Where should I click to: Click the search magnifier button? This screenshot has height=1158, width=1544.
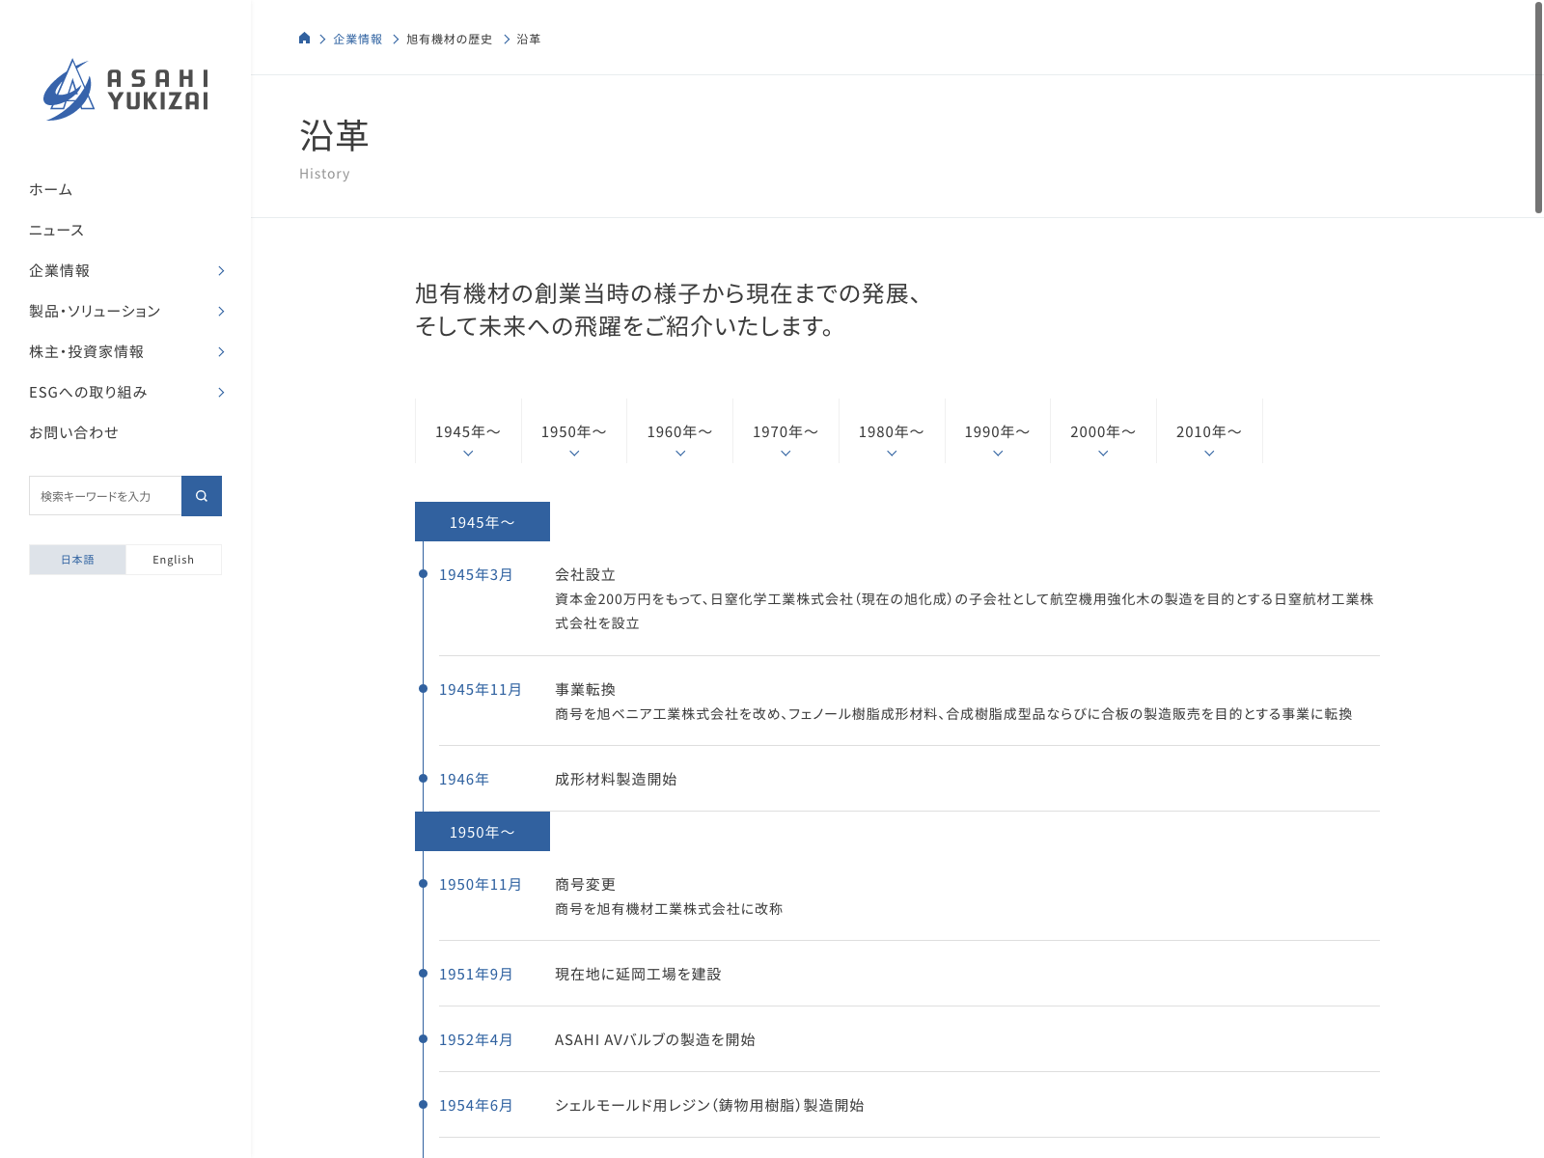(x=202, y=496)
